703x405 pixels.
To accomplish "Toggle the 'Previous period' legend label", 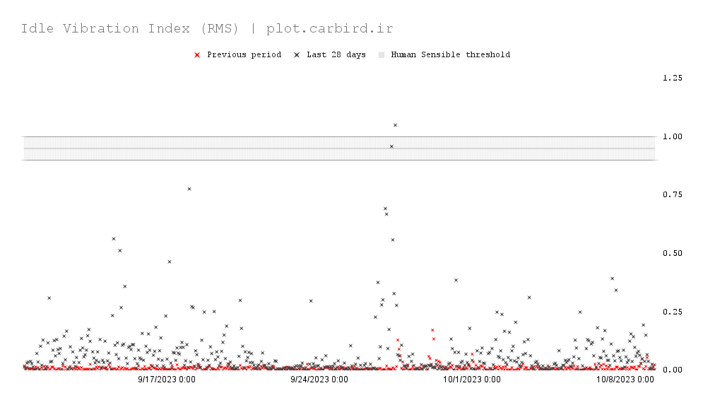I will pos(244,55).
